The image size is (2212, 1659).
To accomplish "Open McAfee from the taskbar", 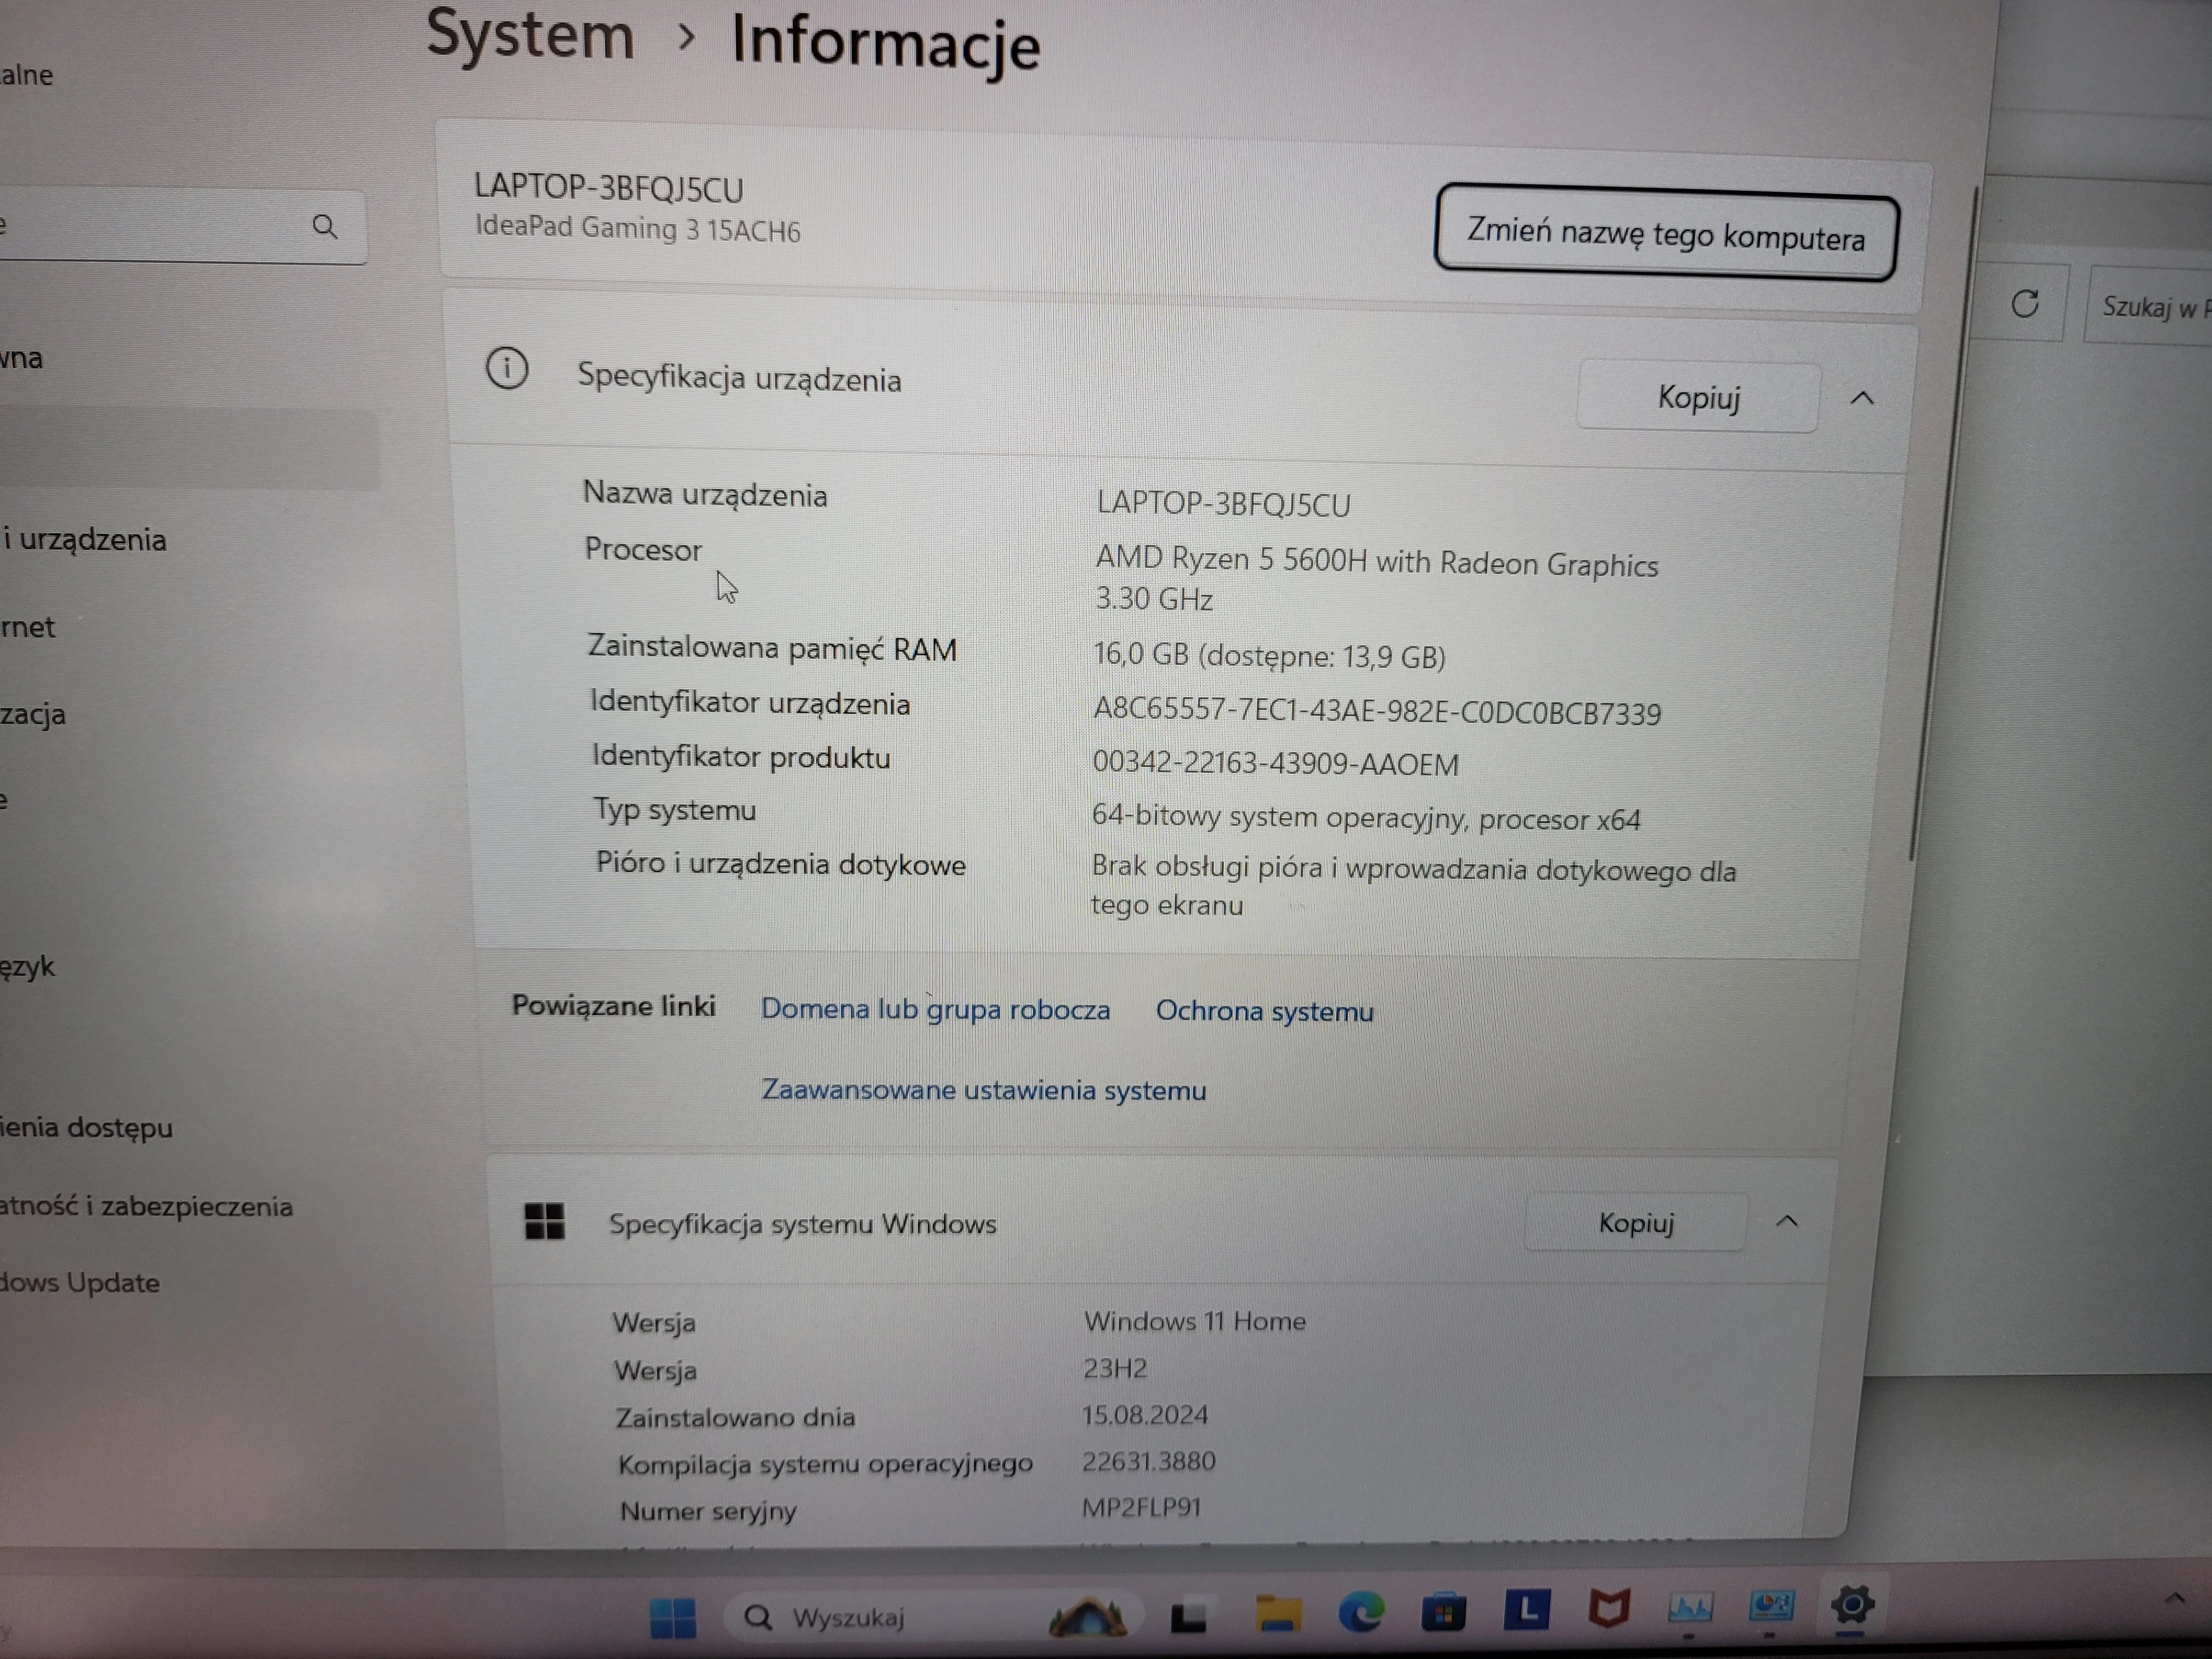I will (x=1609, y=1608).
